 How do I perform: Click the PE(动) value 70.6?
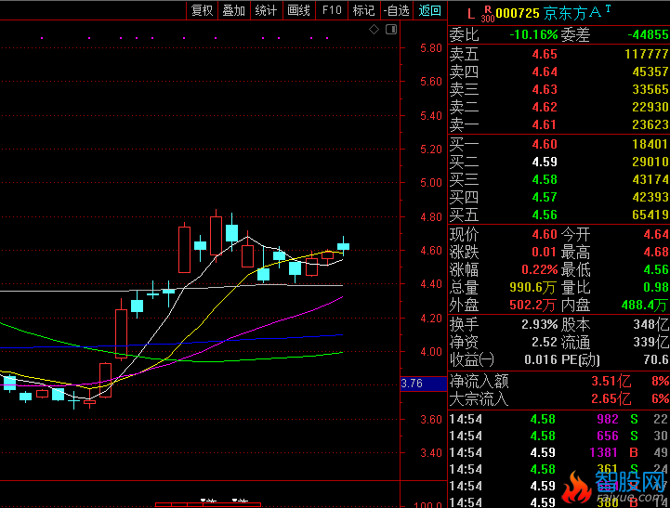656,359
